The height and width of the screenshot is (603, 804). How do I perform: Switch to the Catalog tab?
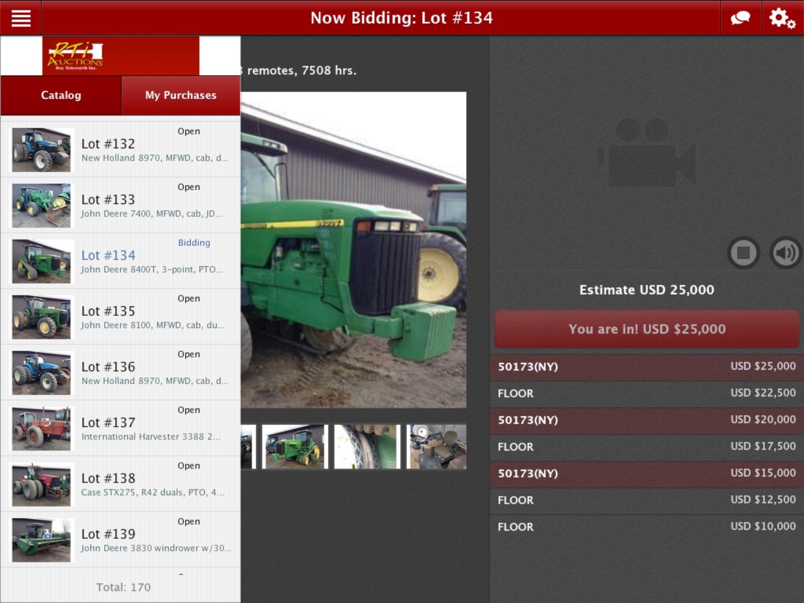(x=61, y=95)
